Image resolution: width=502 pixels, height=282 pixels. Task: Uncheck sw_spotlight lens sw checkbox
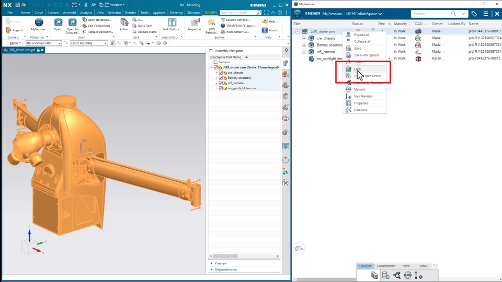click(221, 88)
